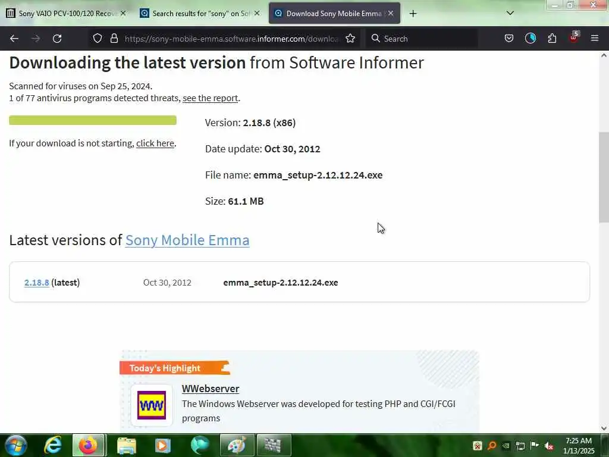Open the Windows Start menu
The width and height of the screenshot is (609, 457).
click(16, 445)
